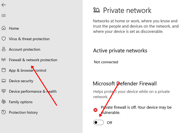Open Virus & threat protection section
The height and width of the screenshot is (133, 184).
29,39
